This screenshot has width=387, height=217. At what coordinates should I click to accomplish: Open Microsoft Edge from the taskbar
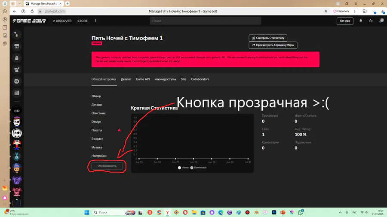[221, 212]
